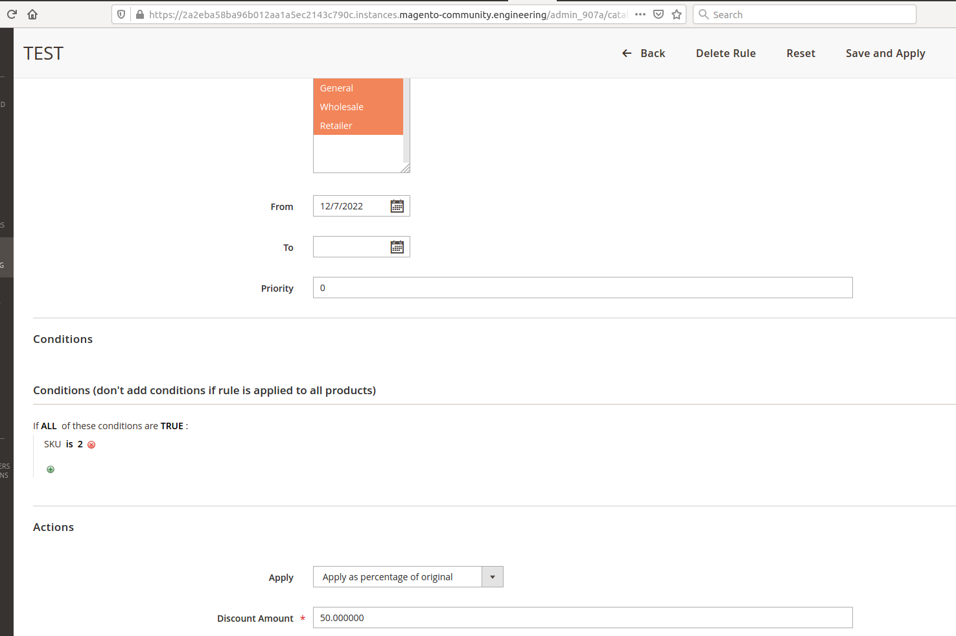This screenshot has width=956, height=636.
Task: Bookmark this page using the star icon
Action: [x=677, y=14]
